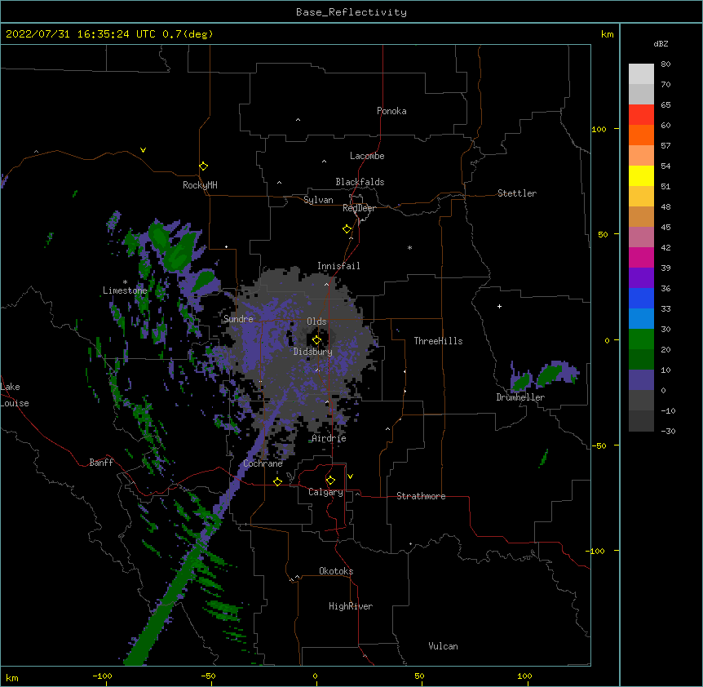This screenshot has height=687, width=703.
Task: Pick the bright green 30 dBZ swatch
Action: 641,339
